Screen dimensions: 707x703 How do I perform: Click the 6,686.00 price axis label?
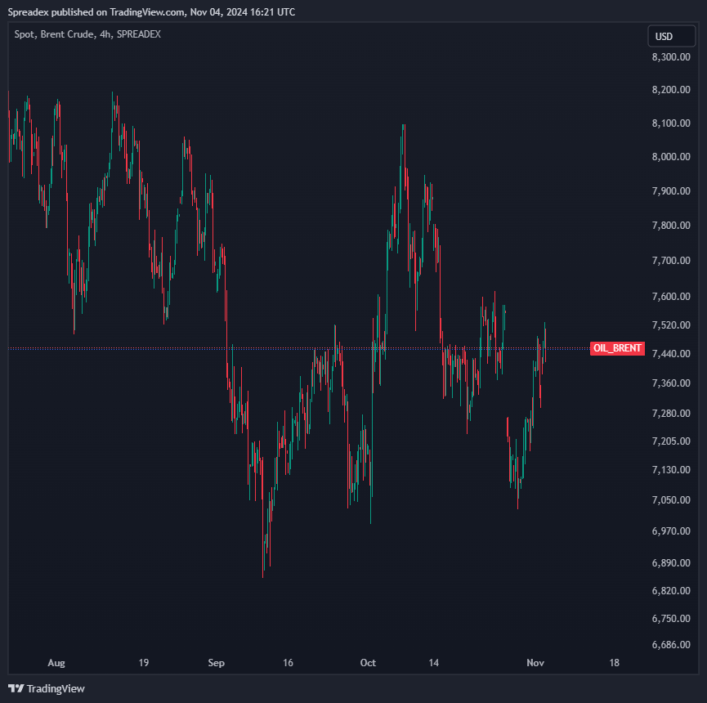point(671,644)
